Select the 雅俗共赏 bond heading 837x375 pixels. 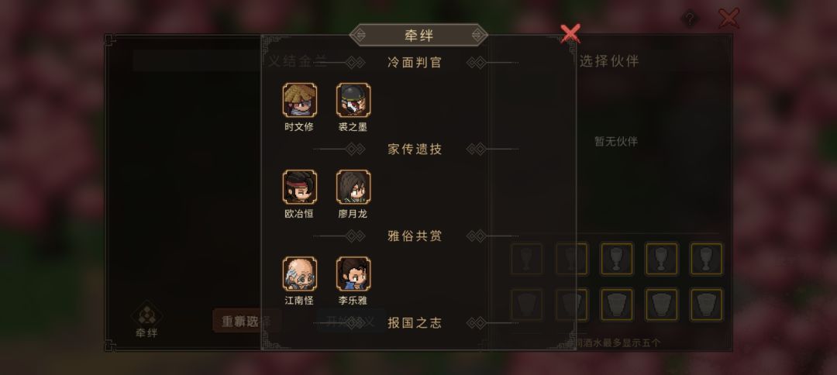[415, 236]
